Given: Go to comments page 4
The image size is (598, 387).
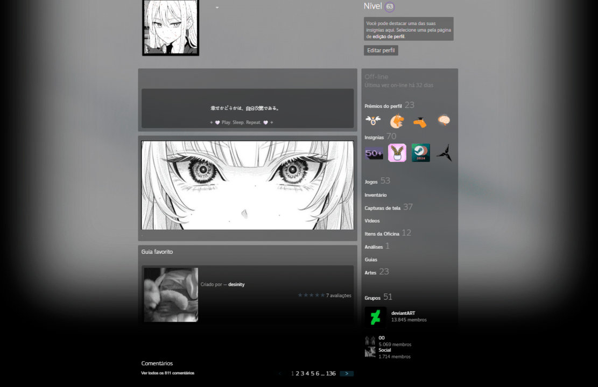Looking at the screenshot, I should click(307, 374).
